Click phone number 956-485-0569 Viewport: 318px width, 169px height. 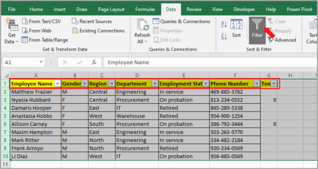(235, 156)
